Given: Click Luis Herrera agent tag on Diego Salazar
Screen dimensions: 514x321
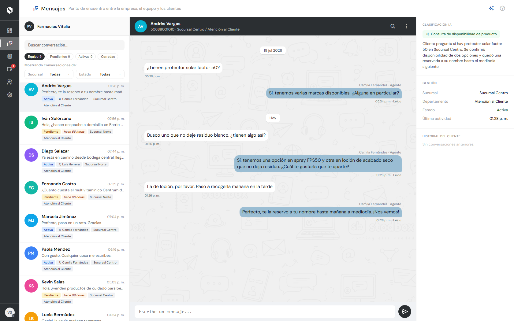Looking at the screenshot, I should tap(69, 164).
